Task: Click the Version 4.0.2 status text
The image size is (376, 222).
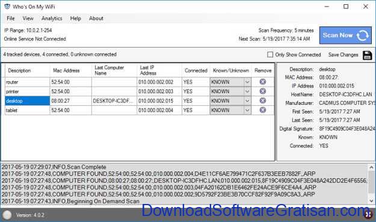Action: point(30,215)
